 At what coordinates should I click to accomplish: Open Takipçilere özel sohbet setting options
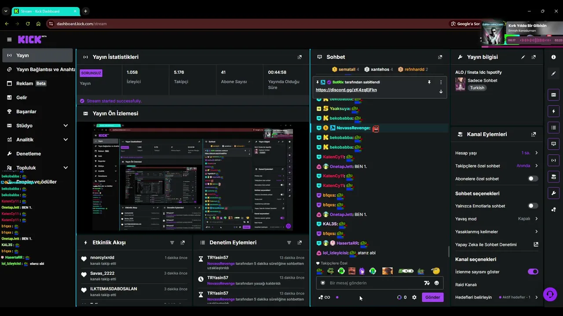coord(497,166)
